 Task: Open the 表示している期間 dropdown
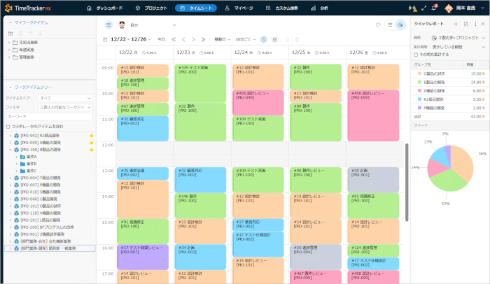pos(458,47)
